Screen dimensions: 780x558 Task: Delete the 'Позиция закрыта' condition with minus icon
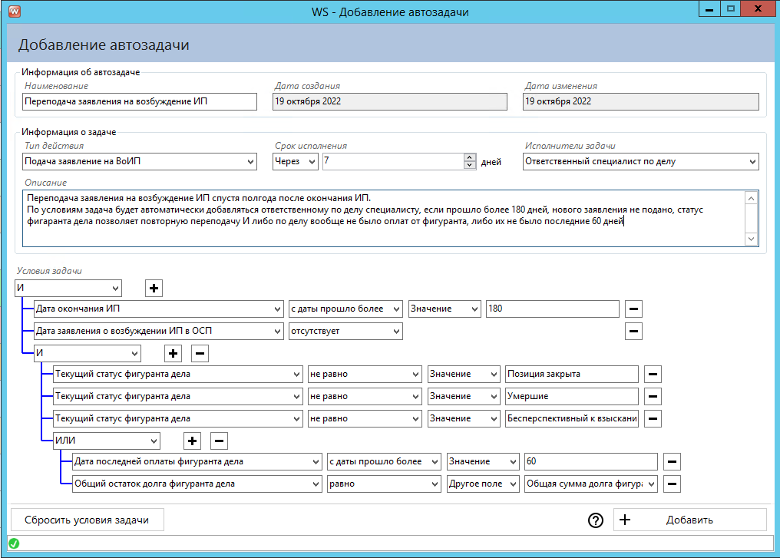(x=653, y=374)
